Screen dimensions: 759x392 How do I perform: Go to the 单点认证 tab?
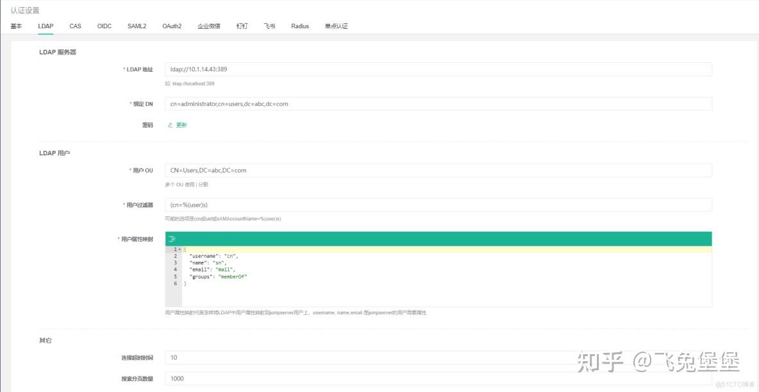pyautogui.click(x=337, y=26)
